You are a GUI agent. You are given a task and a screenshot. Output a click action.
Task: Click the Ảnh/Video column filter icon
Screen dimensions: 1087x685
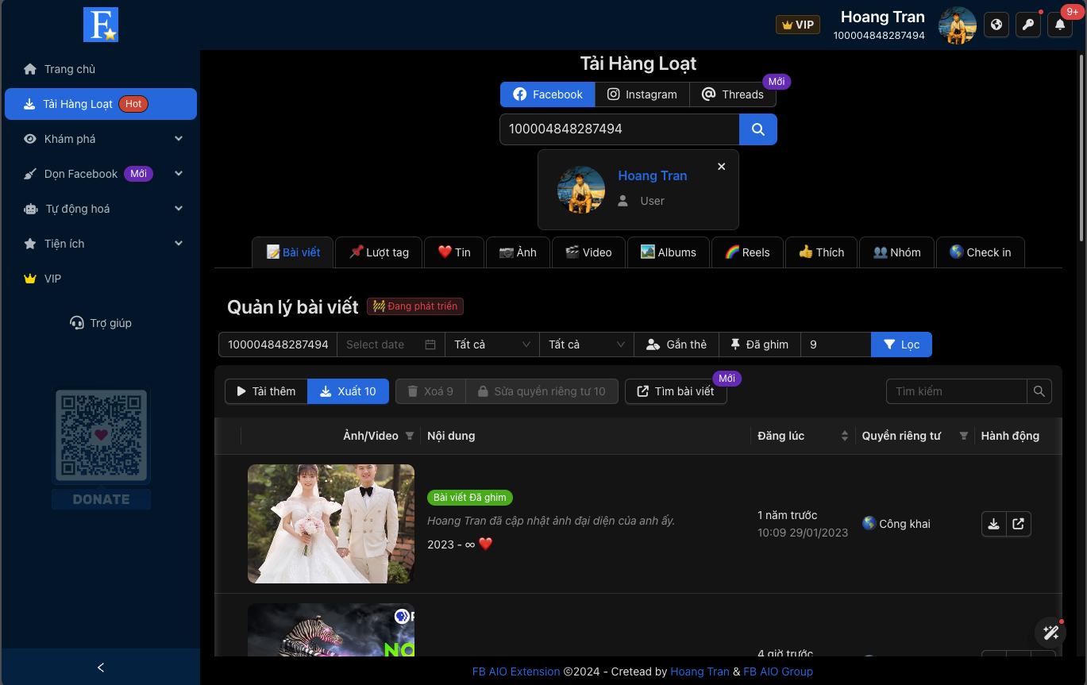point(410,436)
